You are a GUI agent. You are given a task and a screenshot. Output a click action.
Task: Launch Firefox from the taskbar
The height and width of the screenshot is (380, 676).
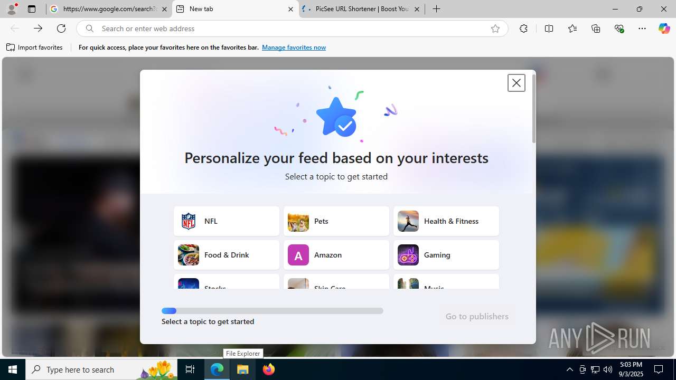pos(269,369)
